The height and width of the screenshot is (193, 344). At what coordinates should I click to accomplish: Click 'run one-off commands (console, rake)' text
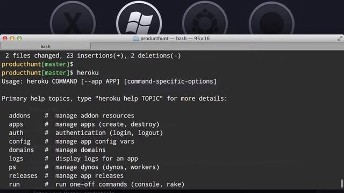click(120, 184)
